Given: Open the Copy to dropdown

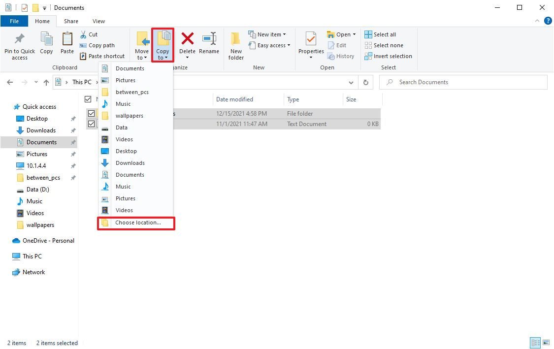Looking at the screenshot, I should [x=163, y=46].
